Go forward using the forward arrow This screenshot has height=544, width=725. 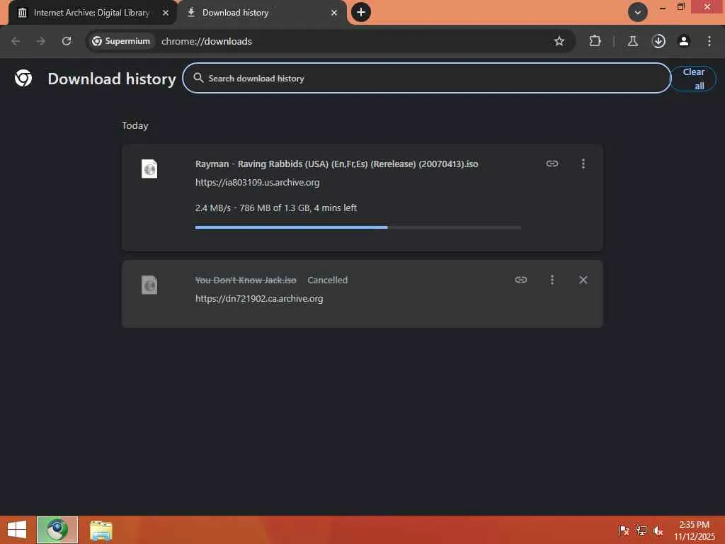tap(40, 41)
